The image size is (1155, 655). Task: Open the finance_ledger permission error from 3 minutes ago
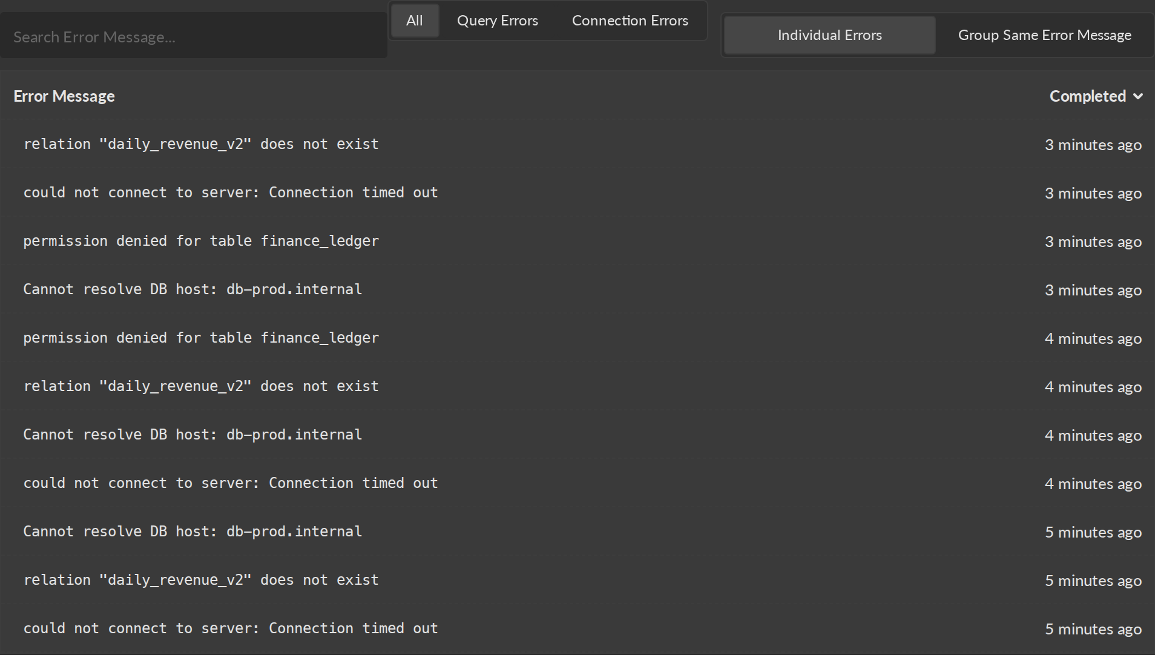click(x=577, y=241)
